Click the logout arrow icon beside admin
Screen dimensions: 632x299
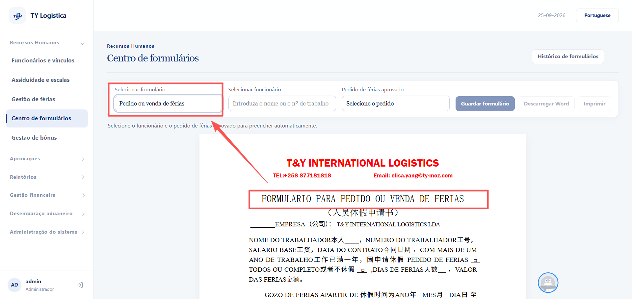(x=80, y=285)
